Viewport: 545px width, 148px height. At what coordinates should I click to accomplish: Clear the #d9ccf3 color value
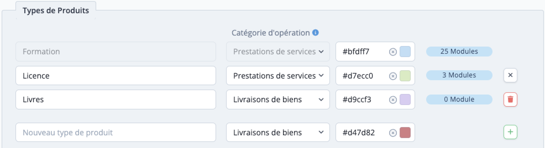(393, 100)
